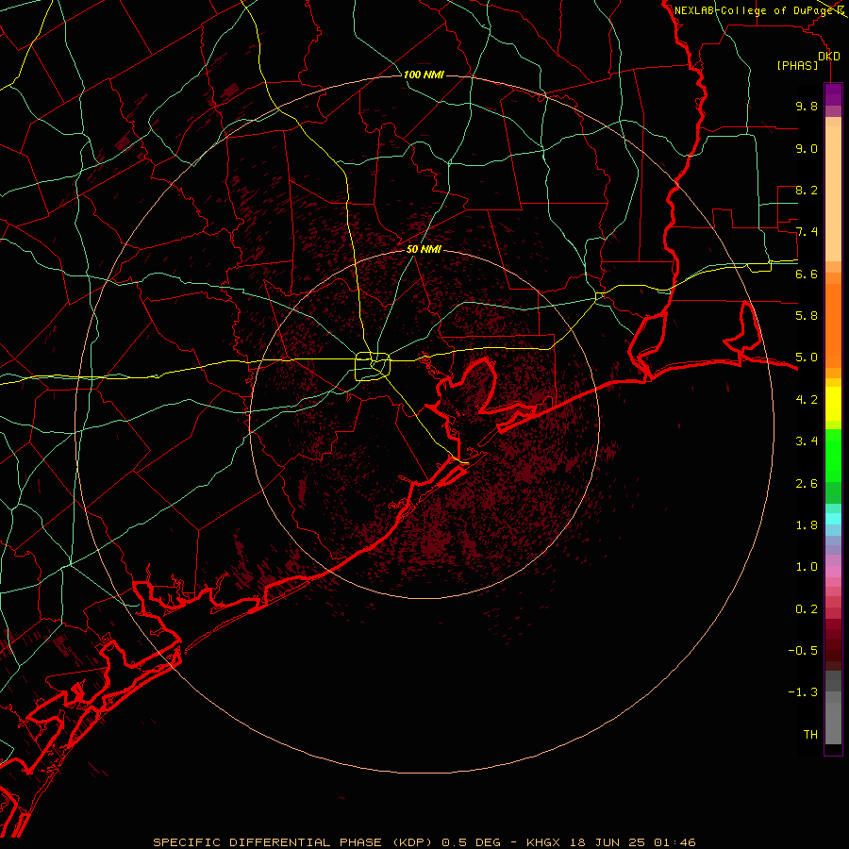The image size is (849, 849).
Task: Click the cyan segment of the color bar
Action: [833, 519]
